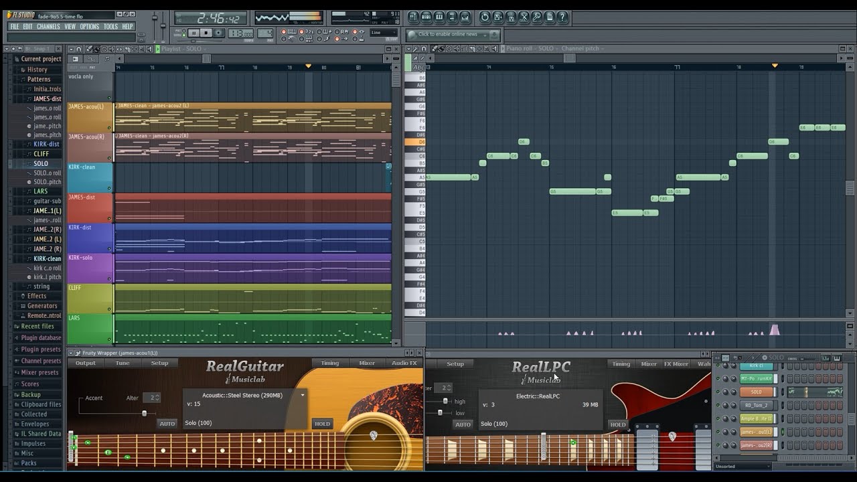Click the RealGuitar Output tab
Image resolution: width=857 pixels, height=482 pixels.
tap(86, 363)
